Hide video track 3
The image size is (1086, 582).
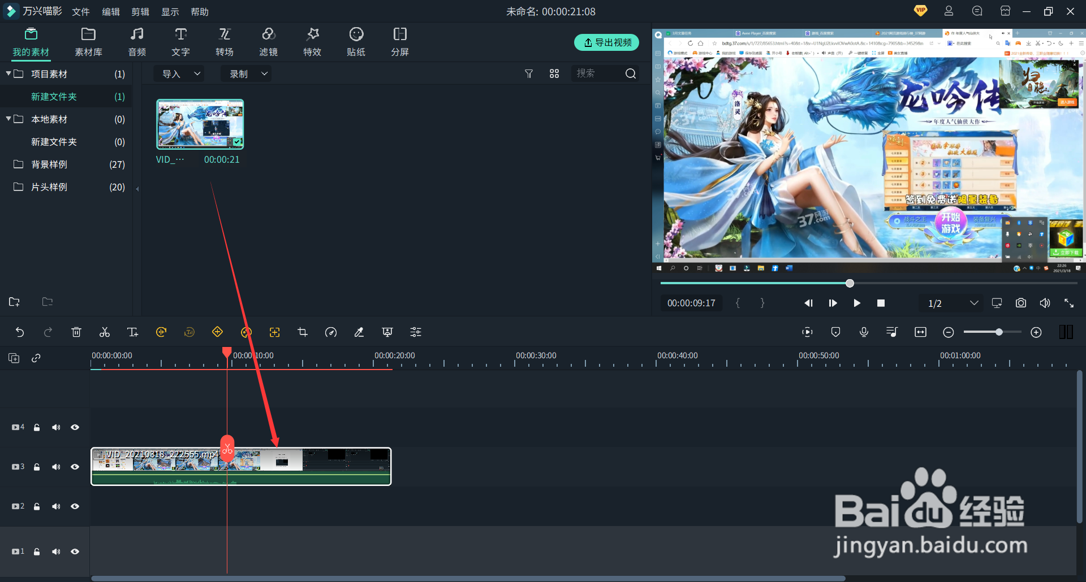point(75,467)
